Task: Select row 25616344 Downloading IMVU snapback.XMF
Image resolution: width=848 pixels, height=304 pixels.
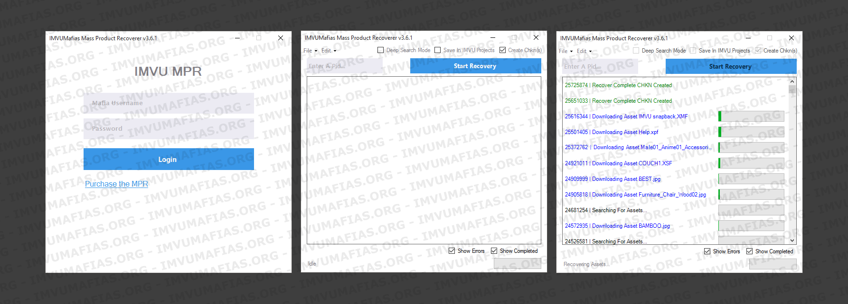Action: [x=626, y=116]
